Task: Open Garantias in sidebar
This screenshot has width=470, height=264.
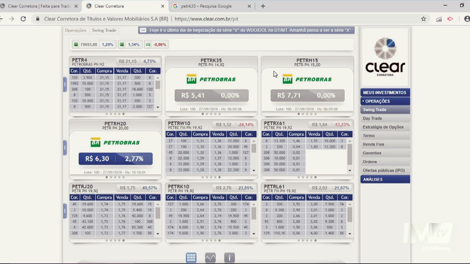Action: 385,153
